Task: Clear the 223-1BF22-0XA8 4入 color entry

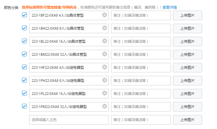Action: [x=104, y=15]
